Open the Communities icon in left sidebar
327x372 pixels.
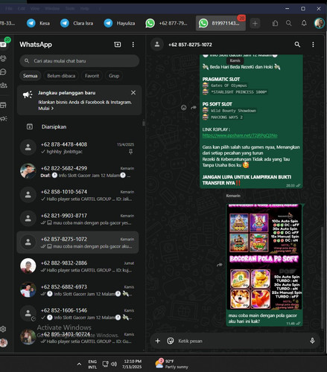pyautogui.click(x=4, y=86)
